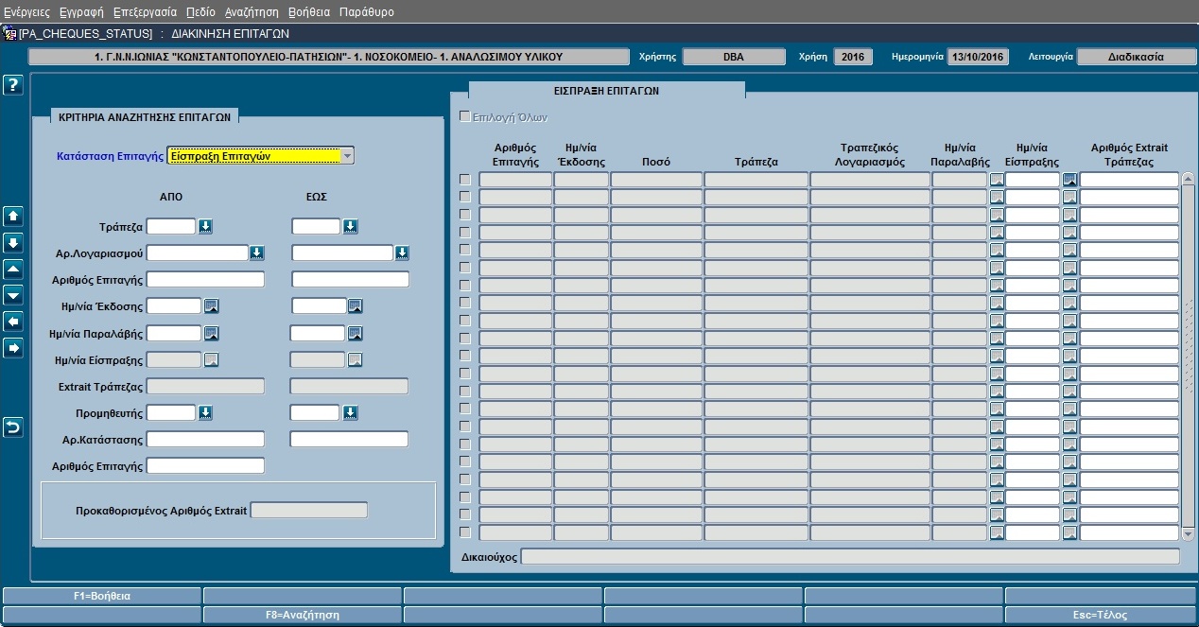1199x627 pixels.
Task: Open the Πεδίο menu
Action: 200,12
